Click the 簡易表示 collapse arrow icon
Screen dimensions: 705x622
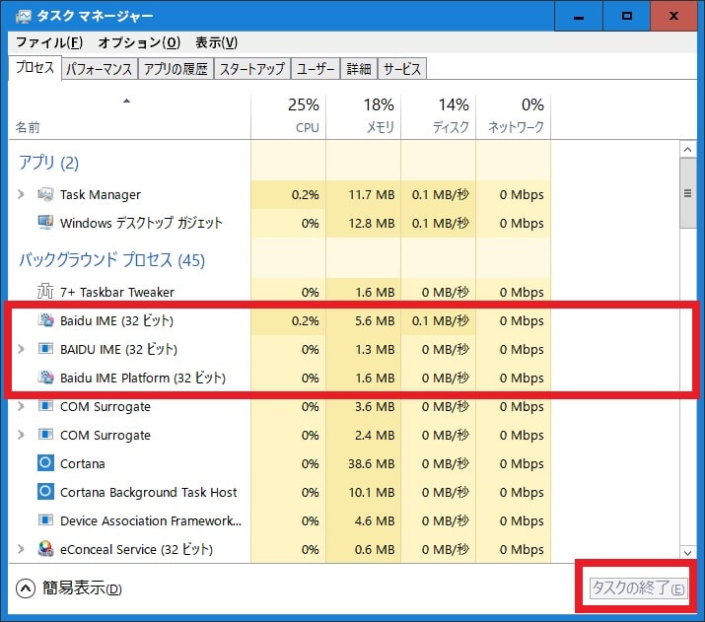pyautogui.click(x=26, y=588)
